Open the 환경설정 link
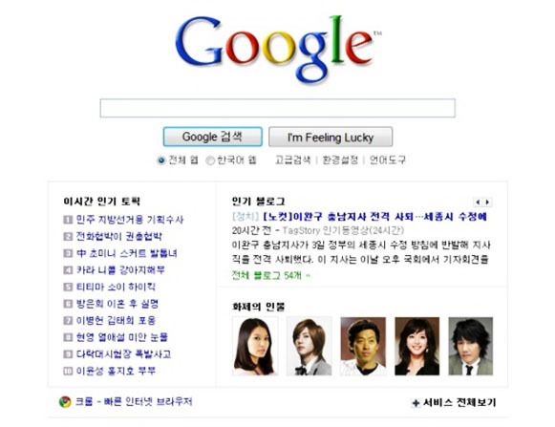Screen dimensions: 555x427 click(x=340, y=160)
